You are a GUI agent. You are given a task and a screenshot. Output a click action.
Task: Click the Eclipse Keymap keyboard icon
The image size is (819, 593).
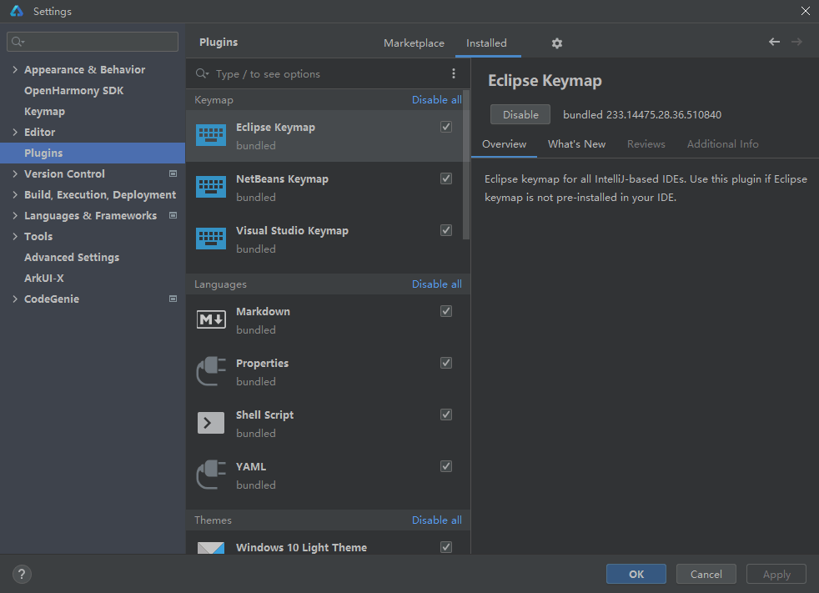point(211,135)
